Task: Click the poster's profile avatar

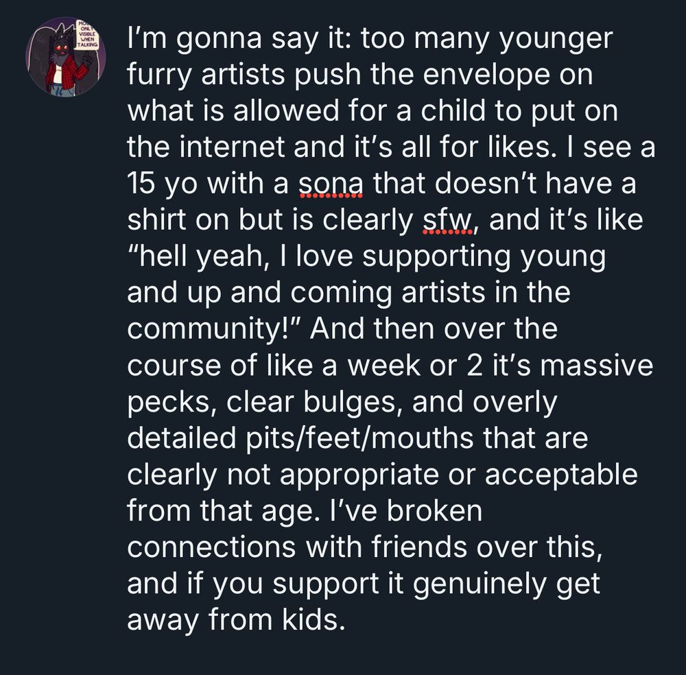Action: coord(66,58)
